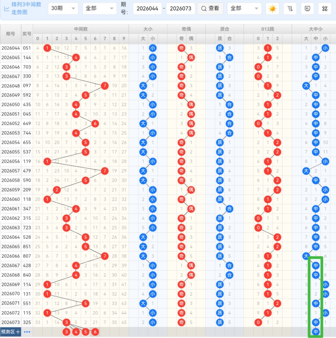Toggle red ball 3 in prediction row

click(66, 332)
